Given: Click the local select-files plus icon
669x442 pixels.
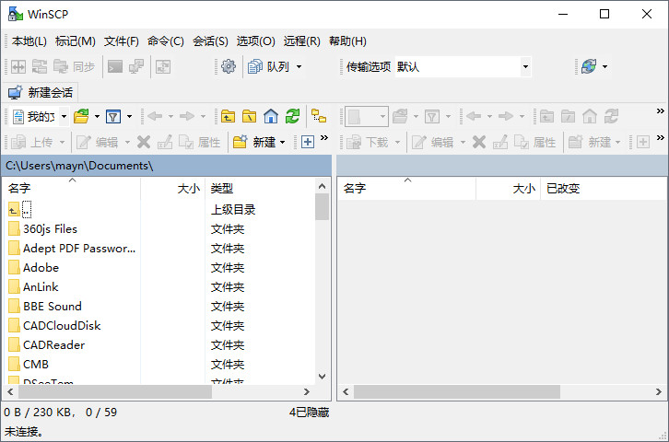Looking at the screenshot, I should 308,142.
